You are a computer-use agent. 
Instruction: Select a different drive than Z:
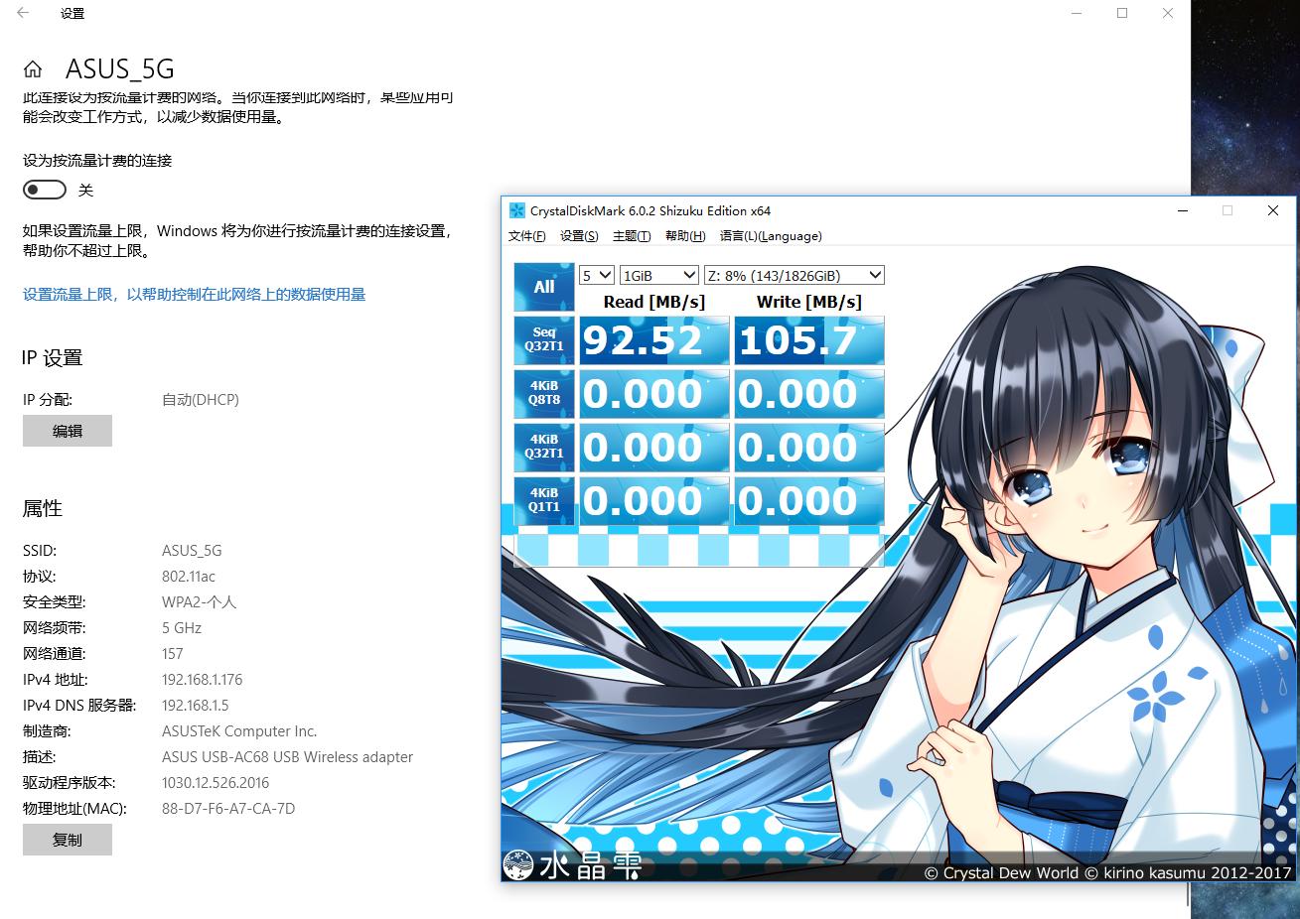tap(794, 275)
